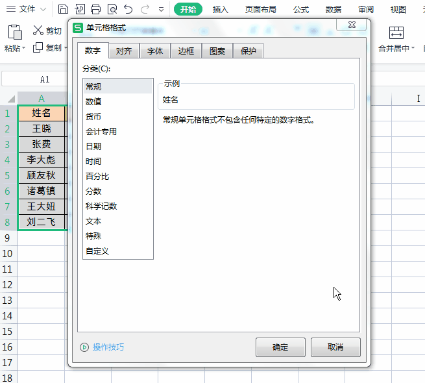Switch to the 开始 ribbon tab

tap(188, 10)
